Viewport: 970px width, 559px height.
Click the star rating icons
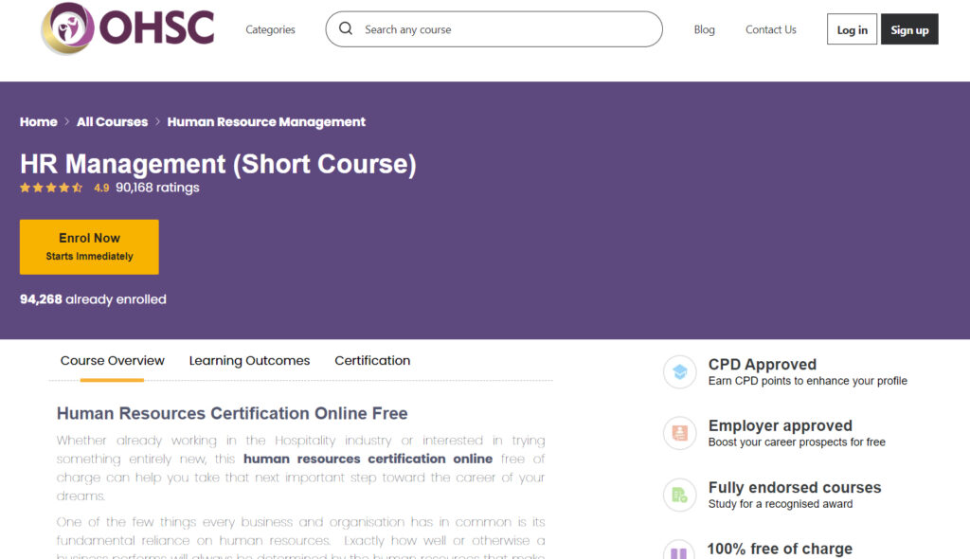pos(51,188)
